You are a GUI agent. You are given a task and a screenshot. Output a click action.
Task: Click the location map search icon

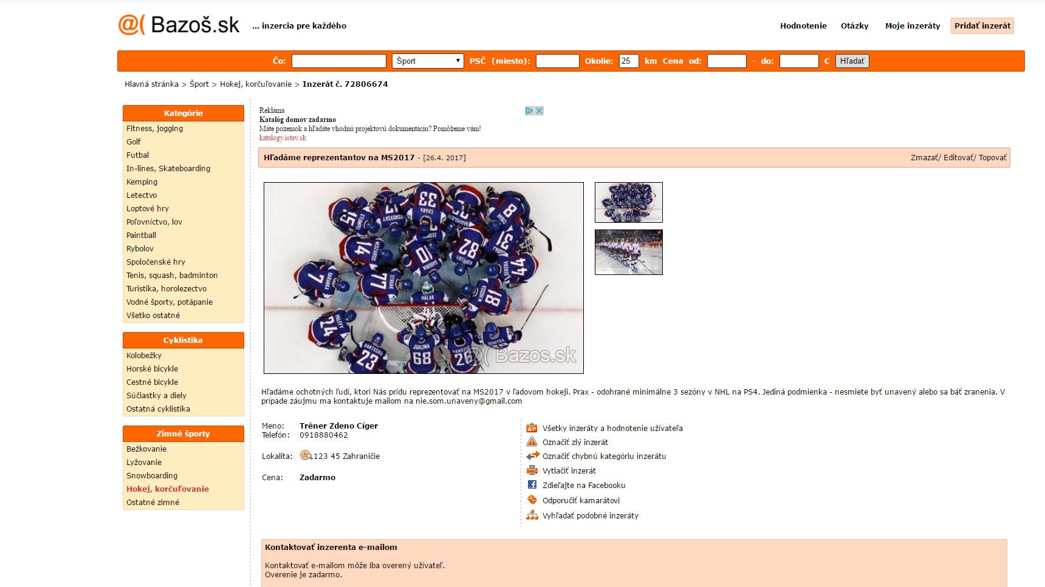pos(306,455)
